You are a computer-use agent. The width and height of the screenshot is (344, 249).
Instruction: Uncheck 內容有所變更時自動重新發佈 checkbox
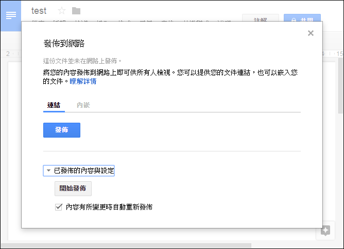pos(59,207)
